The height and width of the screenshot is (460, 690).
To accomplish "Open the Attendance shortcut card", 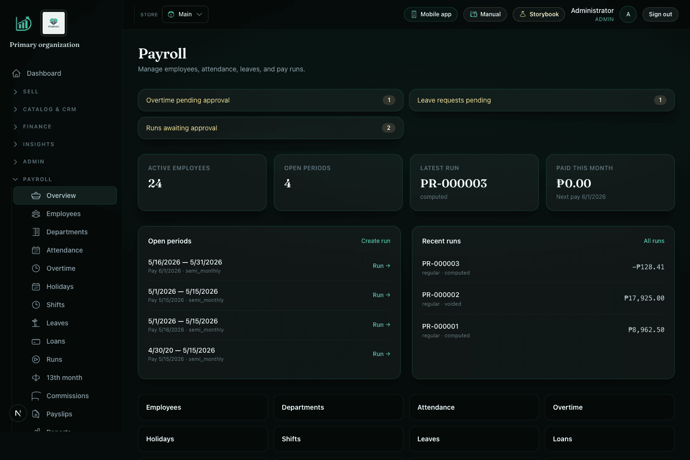I will (474, 407).
